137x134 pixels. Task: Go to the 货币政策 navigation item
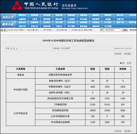(x=47, y=15)
